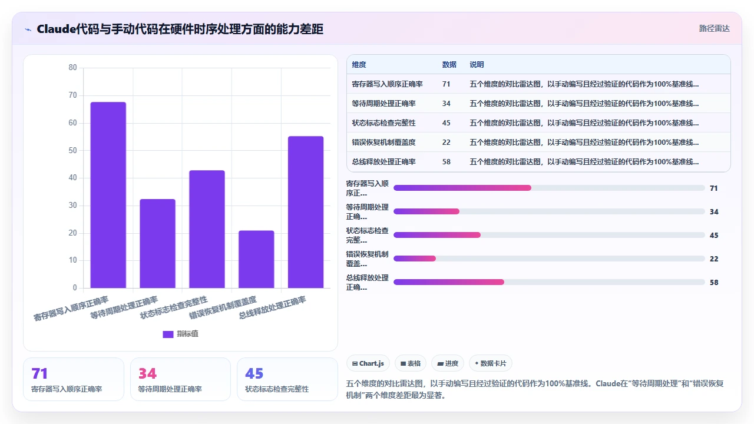Click the 寄存器写入顺序 progress bar
The image size is (754, 424).
click(549, 188)
